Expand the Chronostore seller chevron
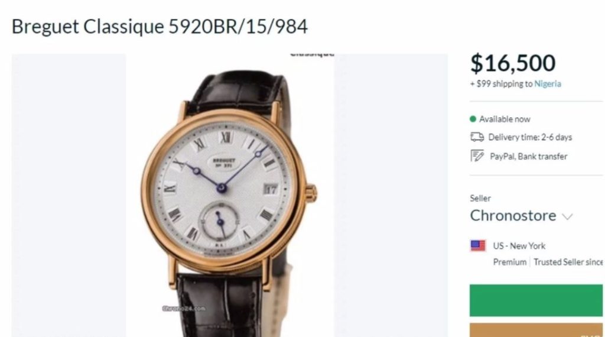The image size is (605, 337). point(567,216)
